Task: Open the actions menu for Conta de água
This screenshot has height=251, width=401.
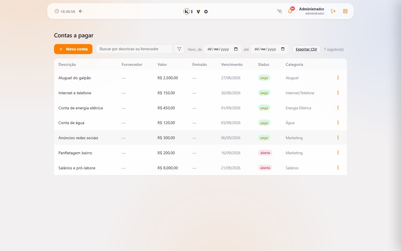Action: 338,122
